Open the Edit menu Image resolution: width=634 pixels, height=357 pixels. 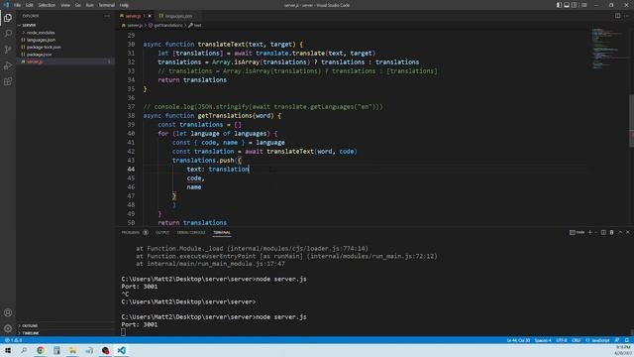point(29,5)
